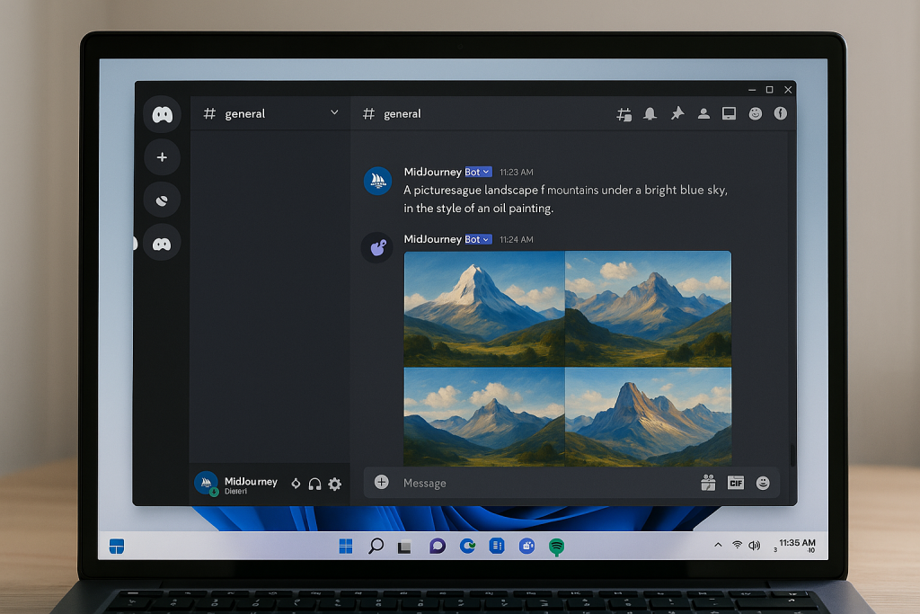Toggle the member list icon
The image size is (920, 614).
click(x=704, y=114)
